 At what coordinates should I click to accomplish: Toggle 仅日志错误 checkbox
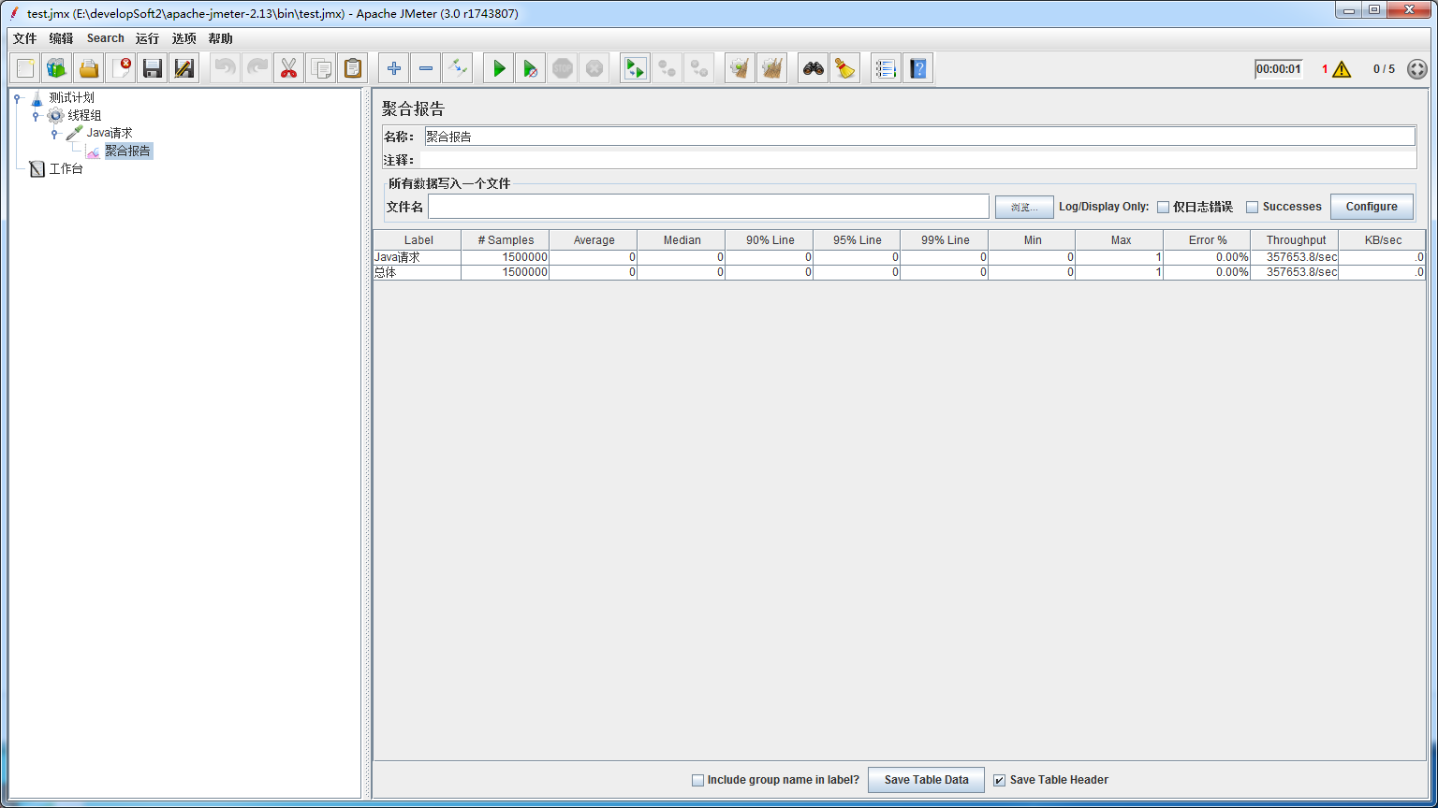coord(1164,208)
